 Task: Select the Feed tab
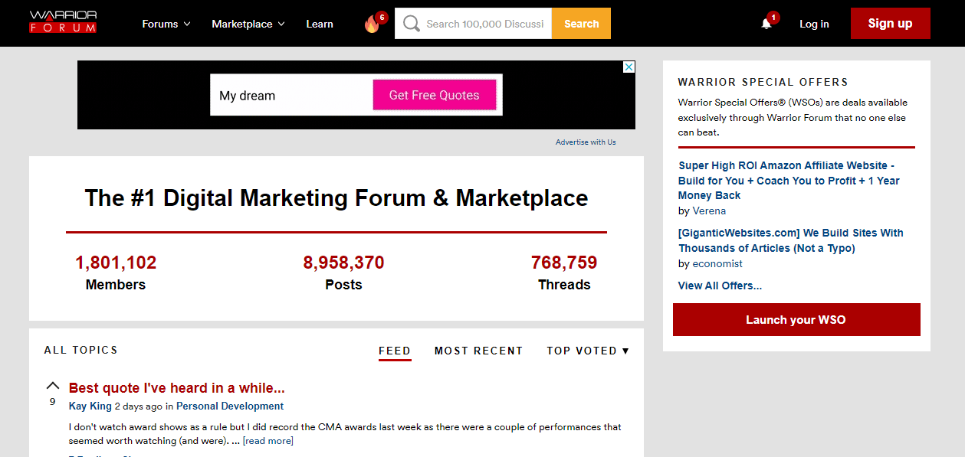(x=395, y=351)
